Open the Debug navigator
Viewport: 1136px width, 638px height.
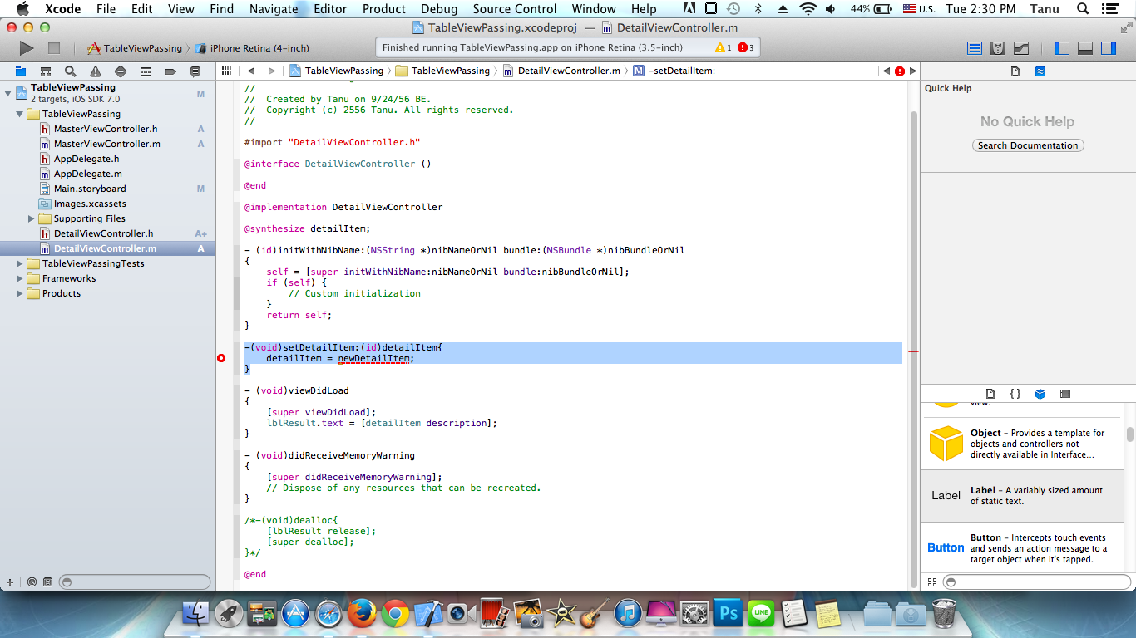146,71
